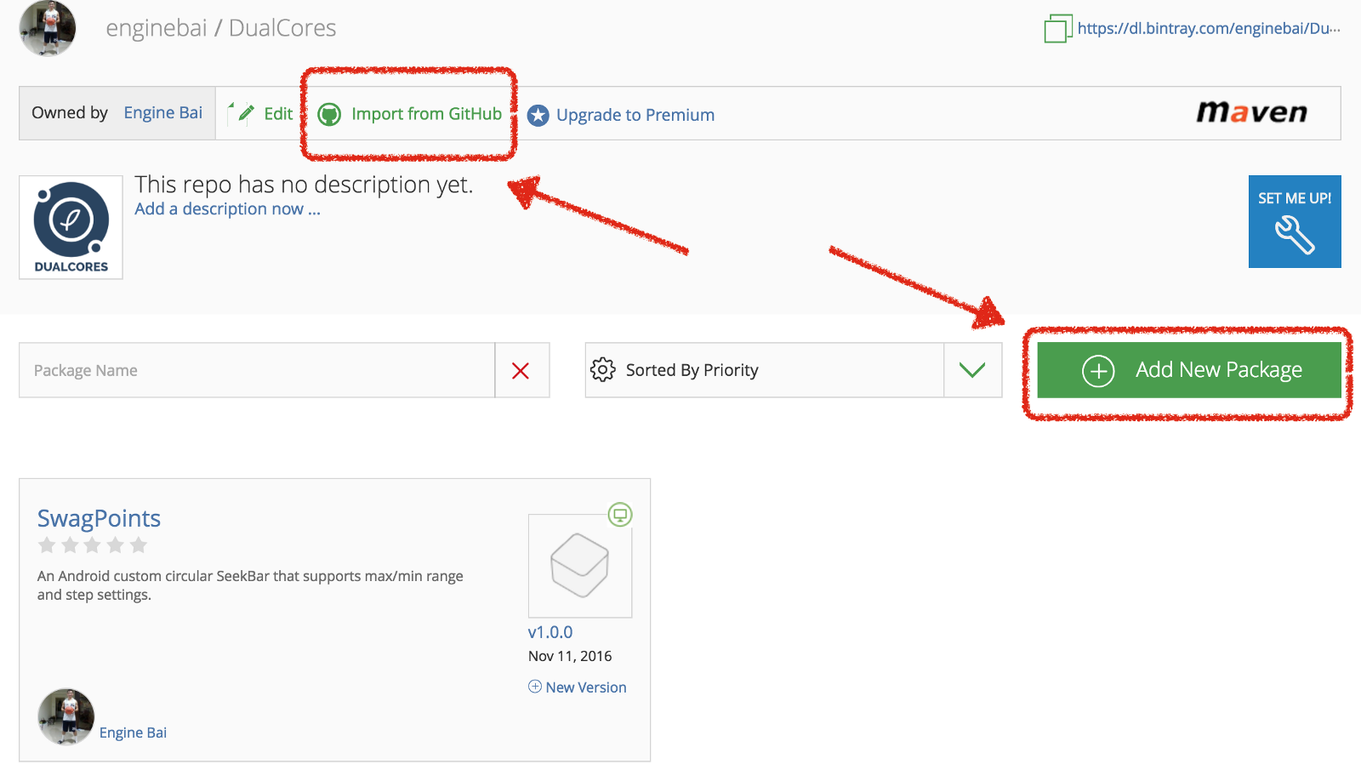Viewport: 1361px width, 770px height.
Task: Open the Sorted By Priority selector
Action: click(x=793, y=370)
